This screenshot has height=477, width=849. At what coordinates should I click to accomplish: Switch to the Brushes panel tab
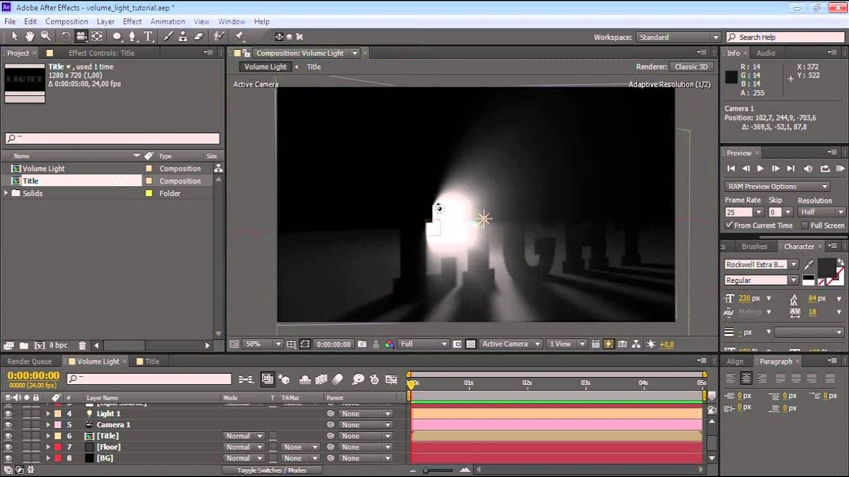pos(754,246)
